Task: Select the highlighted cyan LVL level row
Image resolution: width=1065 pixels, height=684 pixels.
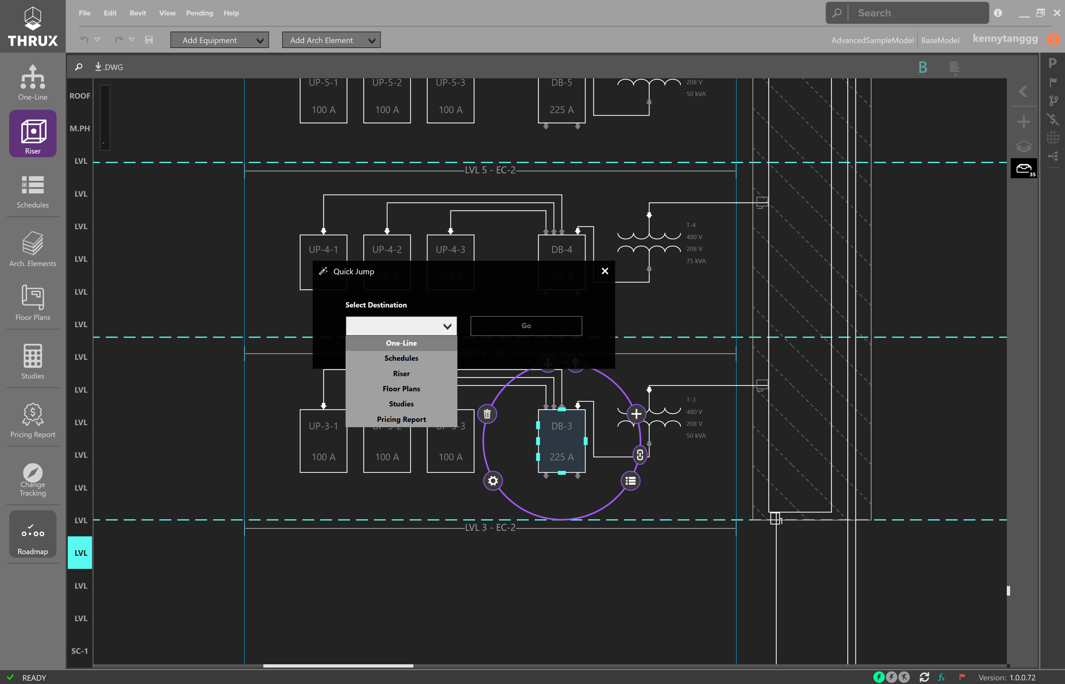Action: click(80, 553)
